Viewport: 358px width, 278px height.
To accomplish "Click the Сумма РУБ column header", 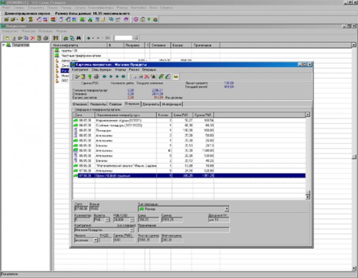I will click(203, 115).
